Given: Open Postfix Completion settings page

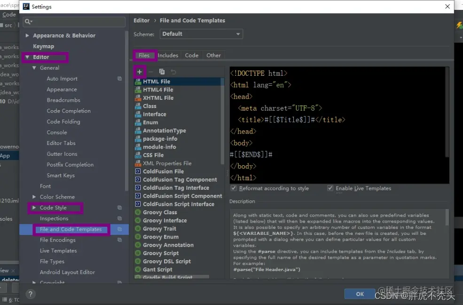Looking at the screenshot, I should 70,165.
